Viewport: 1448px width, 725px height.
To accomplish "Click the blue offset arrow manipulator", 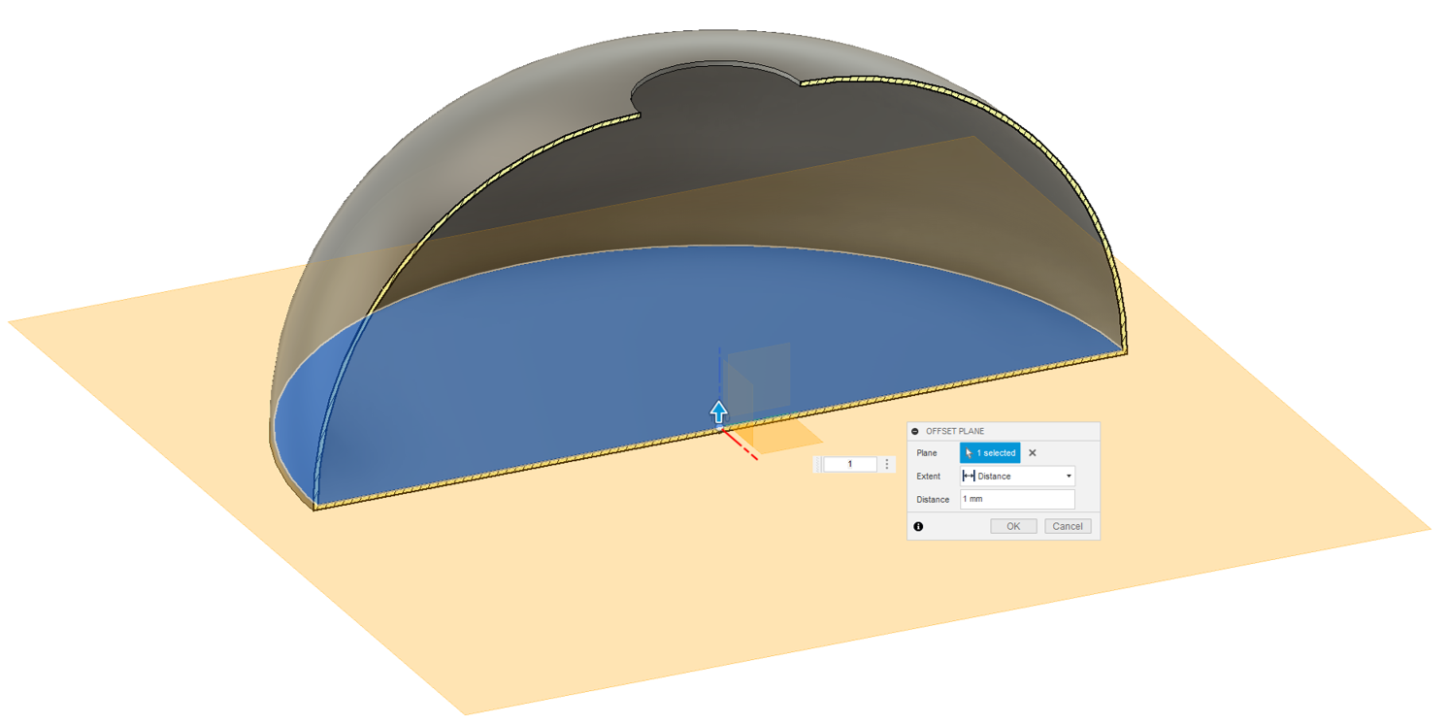I will 718,411.
